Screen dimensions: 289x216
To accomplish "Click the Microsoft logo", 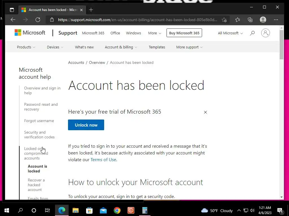I will pyautogui.click(x=30, y=33).
